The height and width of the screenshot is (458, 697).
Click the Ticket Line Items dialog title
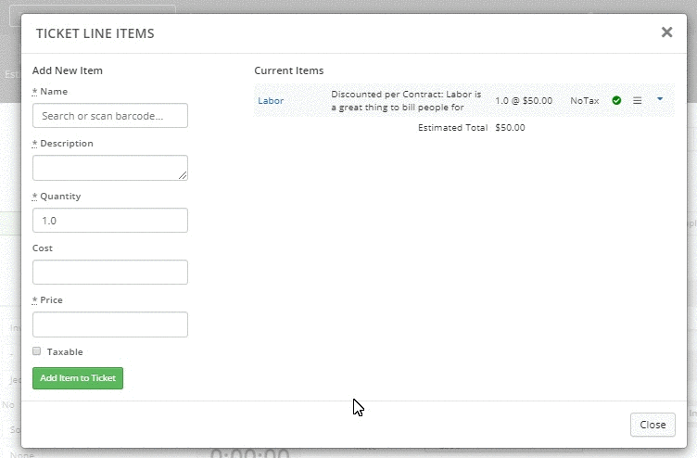tap(95, 34)
